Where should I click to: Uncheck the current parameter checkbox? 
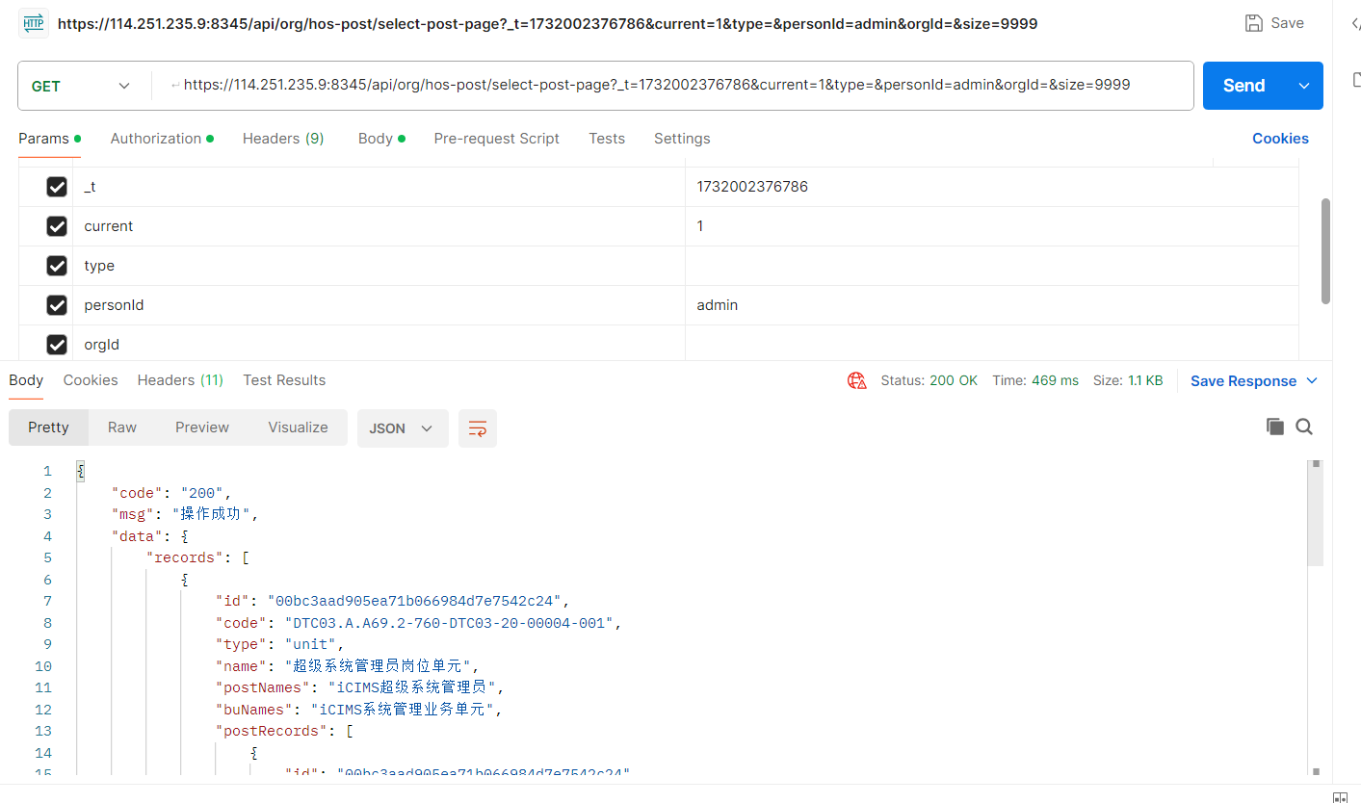tap(57, 226)
